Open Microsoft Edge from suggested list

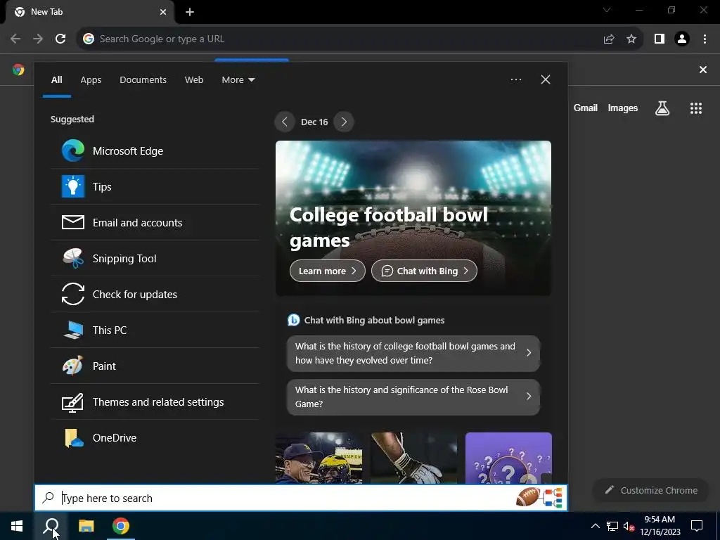coord(155,151)
